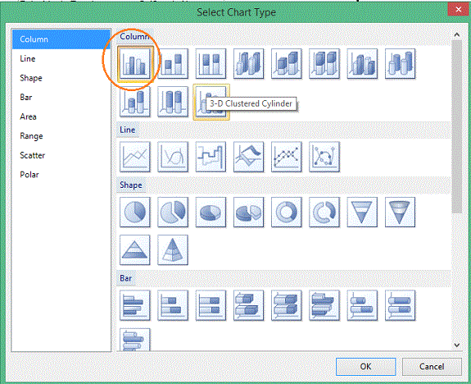Confirm selection with the OK button
Viewport: 471px width, 384px height.
click(365, 367)
